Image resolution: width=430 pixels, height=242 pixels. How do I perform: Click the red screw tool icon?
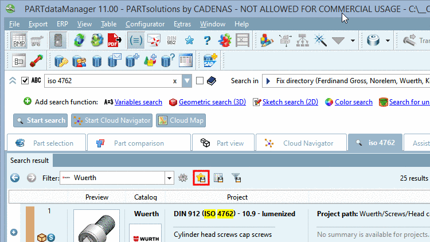tap(37, 61)
